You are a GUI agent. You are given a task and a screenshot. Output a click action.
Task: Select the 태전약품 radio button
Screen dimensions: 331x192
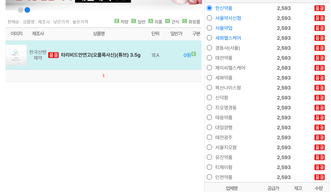(x=209, y=58)
